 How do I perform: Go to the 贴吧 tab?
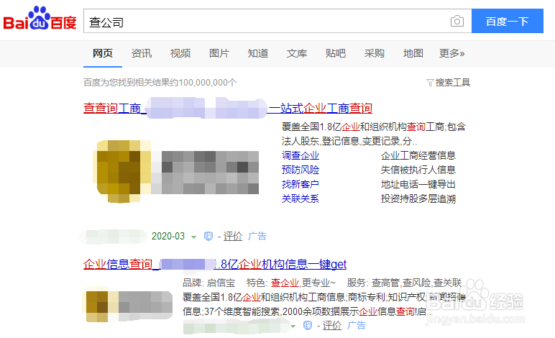tap(336, 53)
